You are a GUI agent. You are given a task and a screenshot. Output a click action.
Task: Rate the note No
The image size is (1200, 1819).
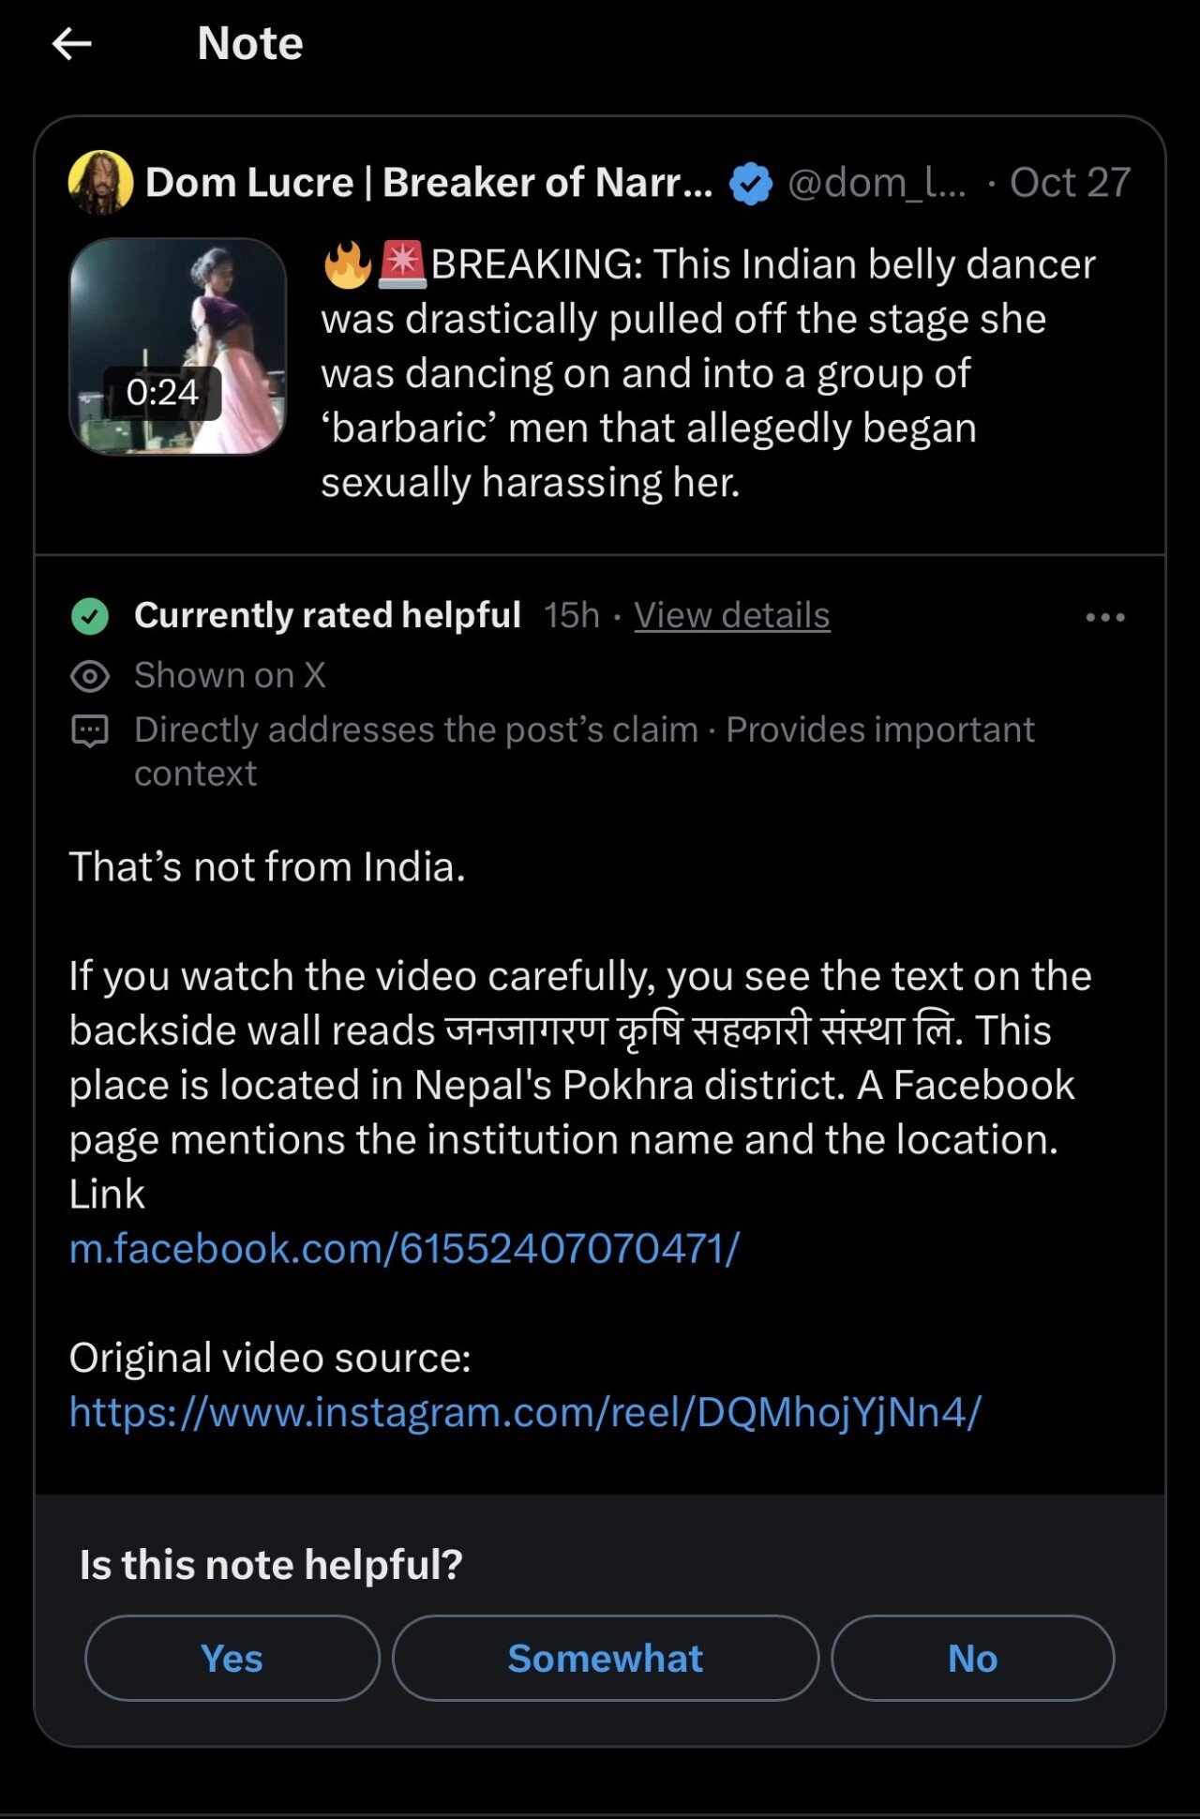click(972, 1658)
